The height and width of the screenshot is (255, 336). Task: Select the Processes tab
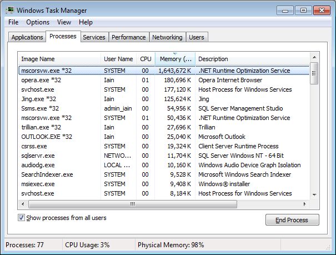click(x=63, y=37)
